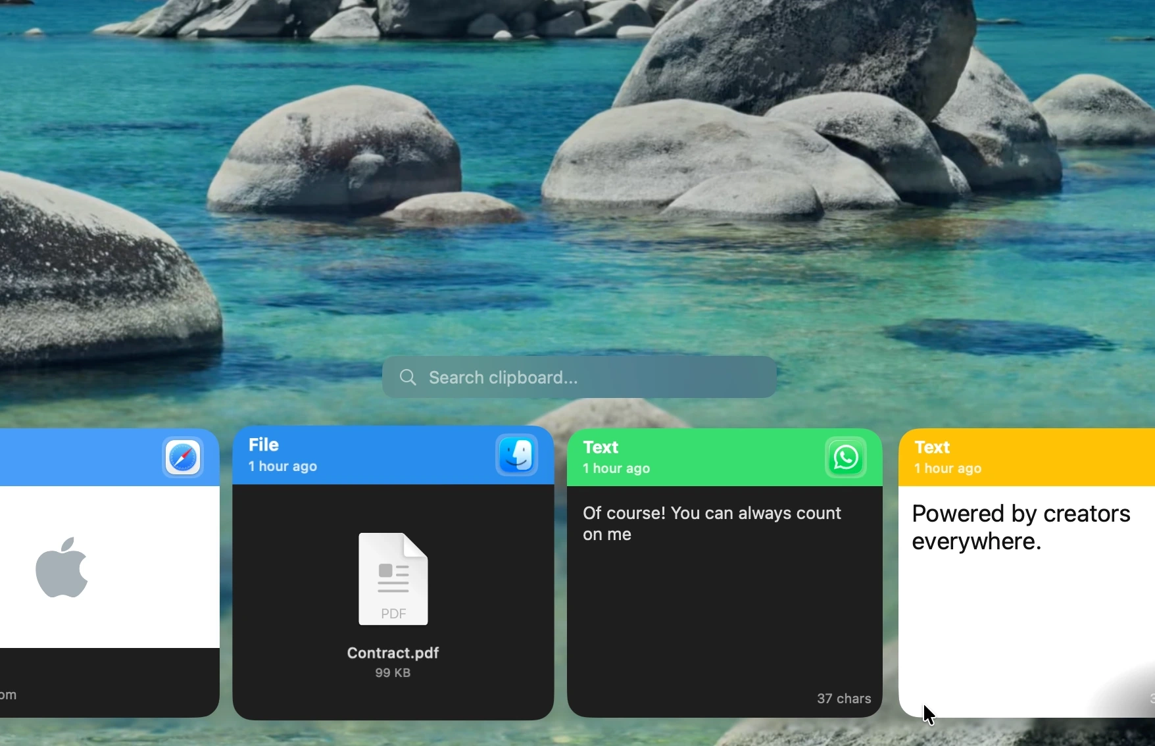
Task: Click '1 hour ago' on the File card
Action: coord(283,467)
